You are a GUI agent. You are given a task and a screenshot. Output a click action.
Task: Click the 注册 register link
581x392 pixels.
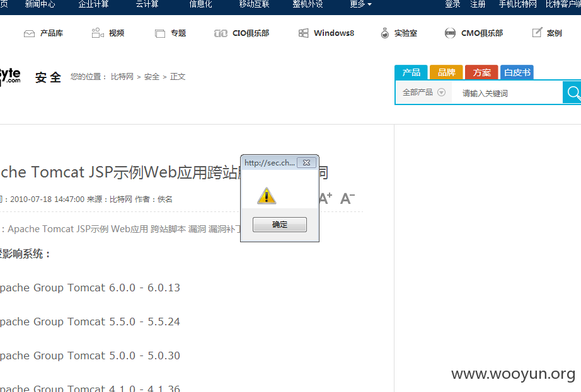point(478,4)
